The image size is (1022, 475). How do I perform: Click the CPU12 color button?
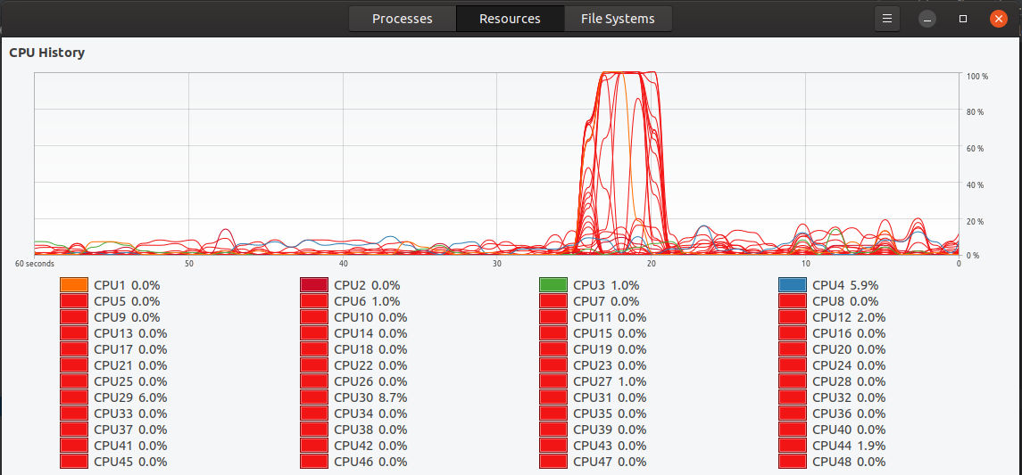click(793, 317)
